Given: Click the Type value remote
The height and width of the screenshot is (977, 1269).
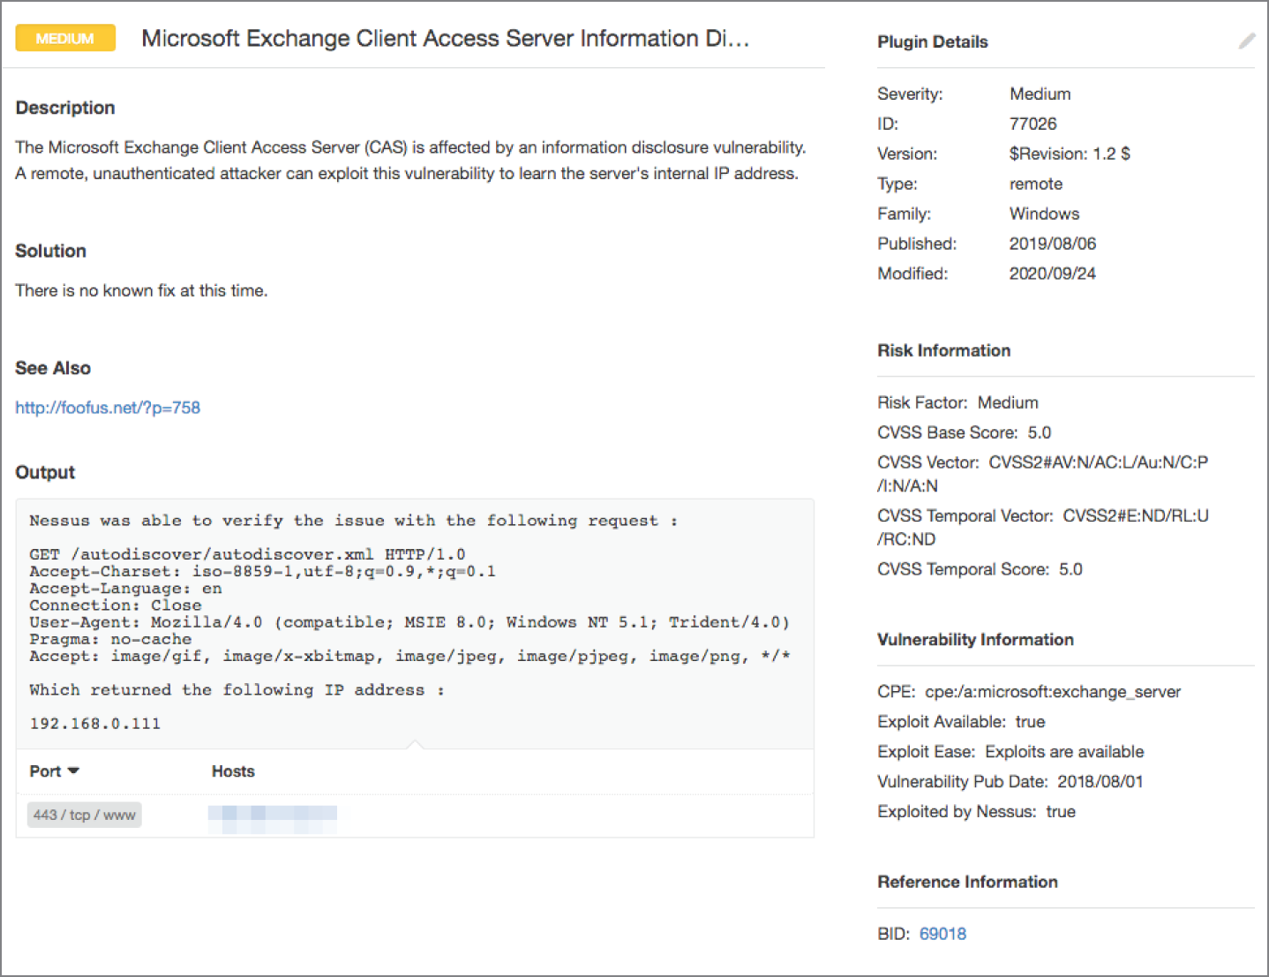Looking at the screenshot, I should click(x=1036, y=184).
